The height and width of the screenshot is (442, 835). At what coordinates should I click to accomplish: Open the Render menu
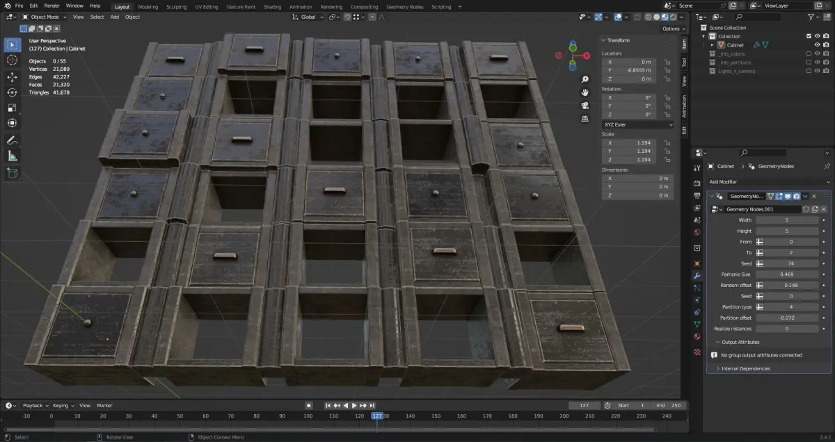51,6
